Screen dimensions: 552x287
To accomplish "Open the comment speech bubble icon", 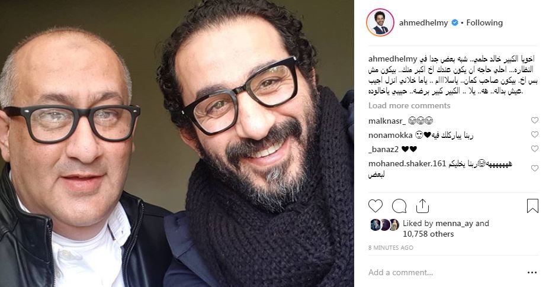I will tap(399, 206).
